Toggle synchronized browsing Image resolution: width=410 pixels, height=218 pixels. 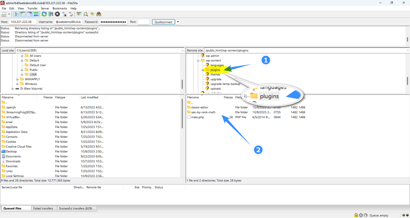[92, 14]
